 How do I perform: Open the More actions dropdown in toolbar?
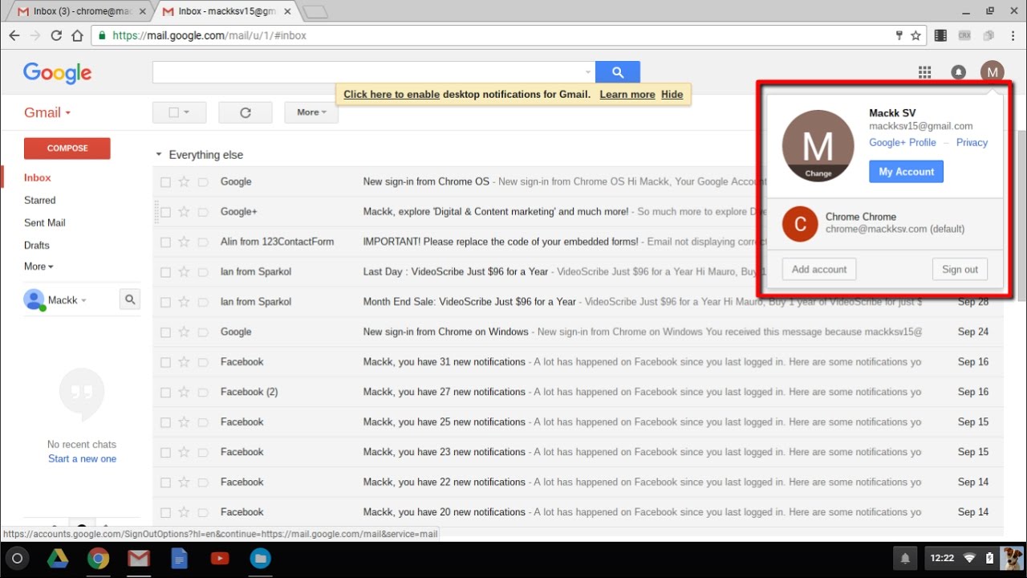pyautogui.click(x=311, y=112)
